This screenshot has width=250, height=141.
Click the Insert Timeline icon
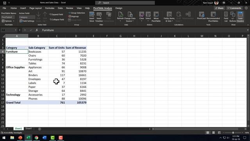[x=99, y=16]
